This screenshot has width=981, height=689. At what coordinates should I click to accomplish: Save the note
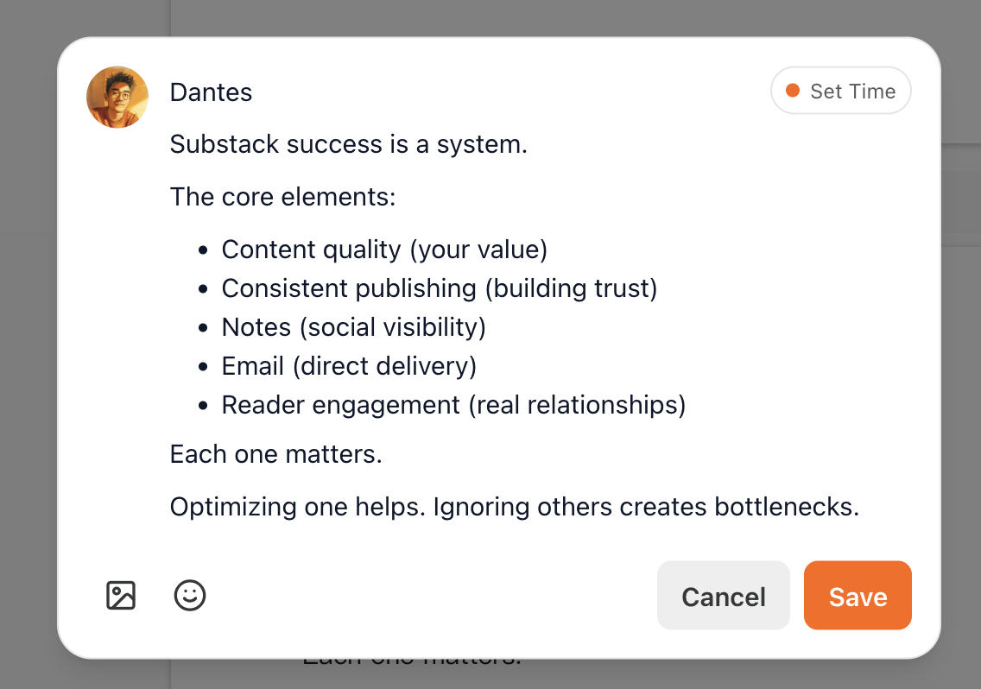tap(858, 596)
